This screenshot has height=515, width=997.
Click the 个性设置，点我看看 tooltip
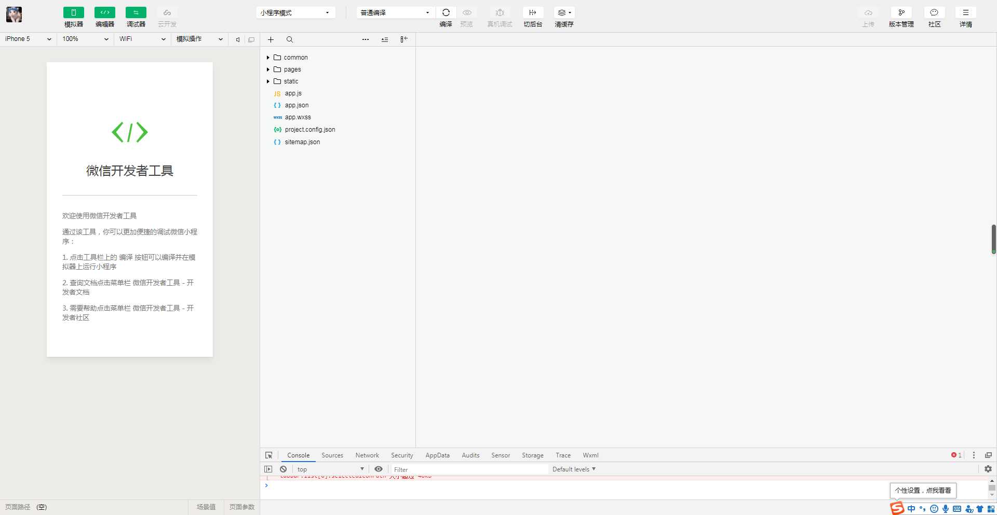[923, 490]
